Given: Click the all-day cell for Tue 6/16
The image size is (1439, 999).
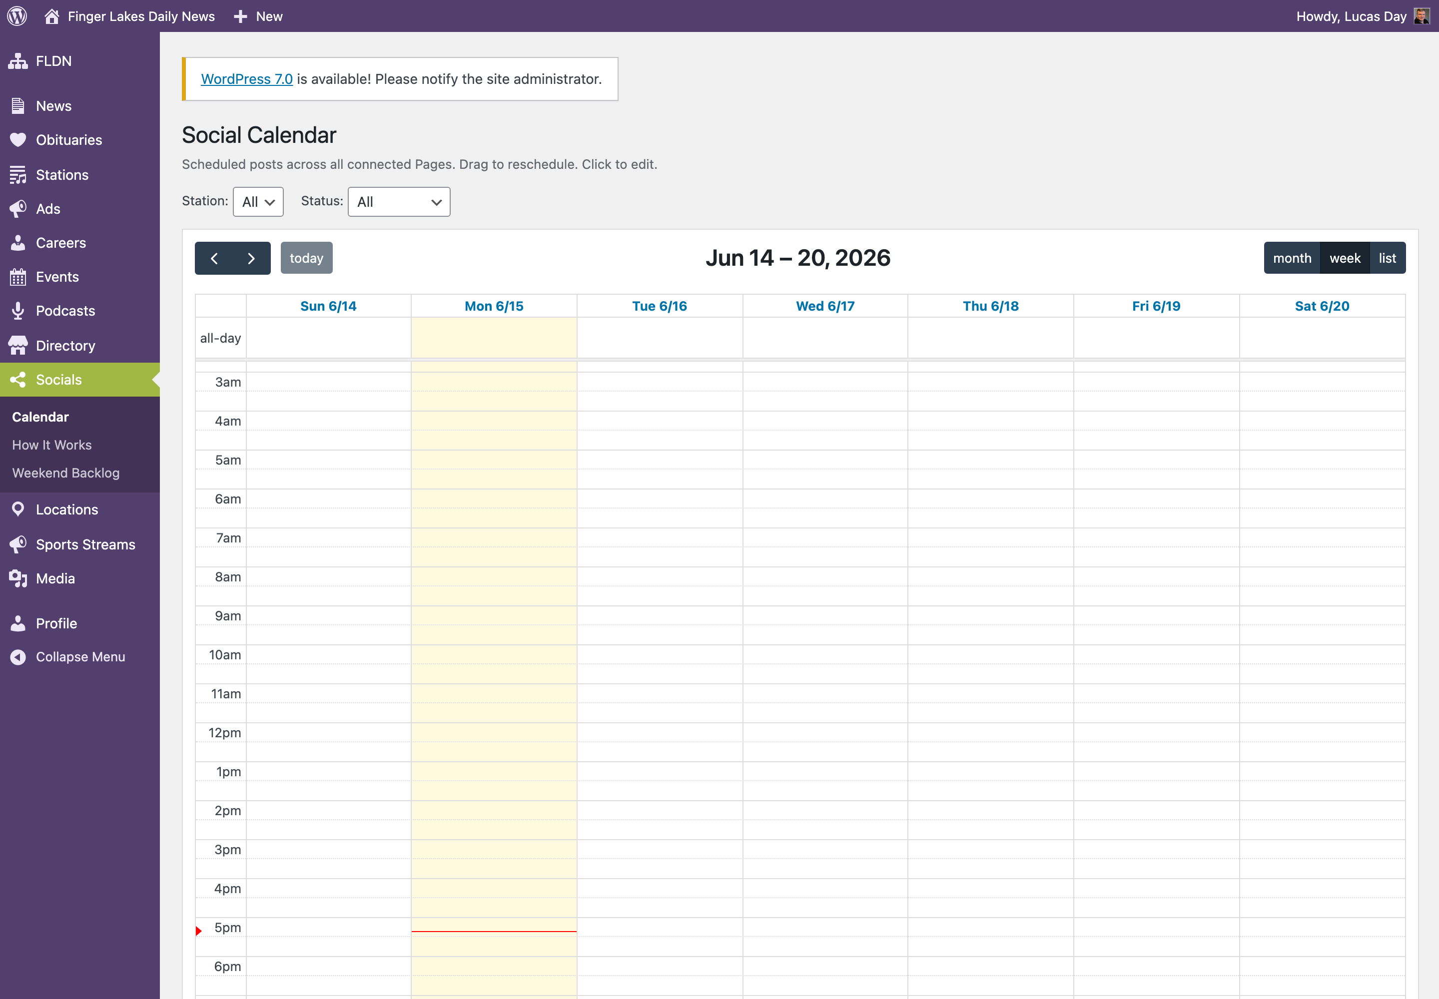Looking at the screenshot, I should (660, 338).
